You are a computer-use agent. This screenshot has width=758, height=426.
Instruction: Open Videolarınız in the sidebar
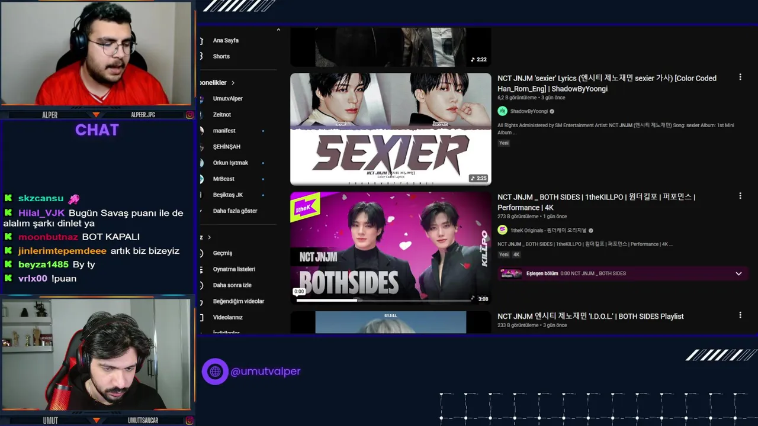(x=228, y=317)
